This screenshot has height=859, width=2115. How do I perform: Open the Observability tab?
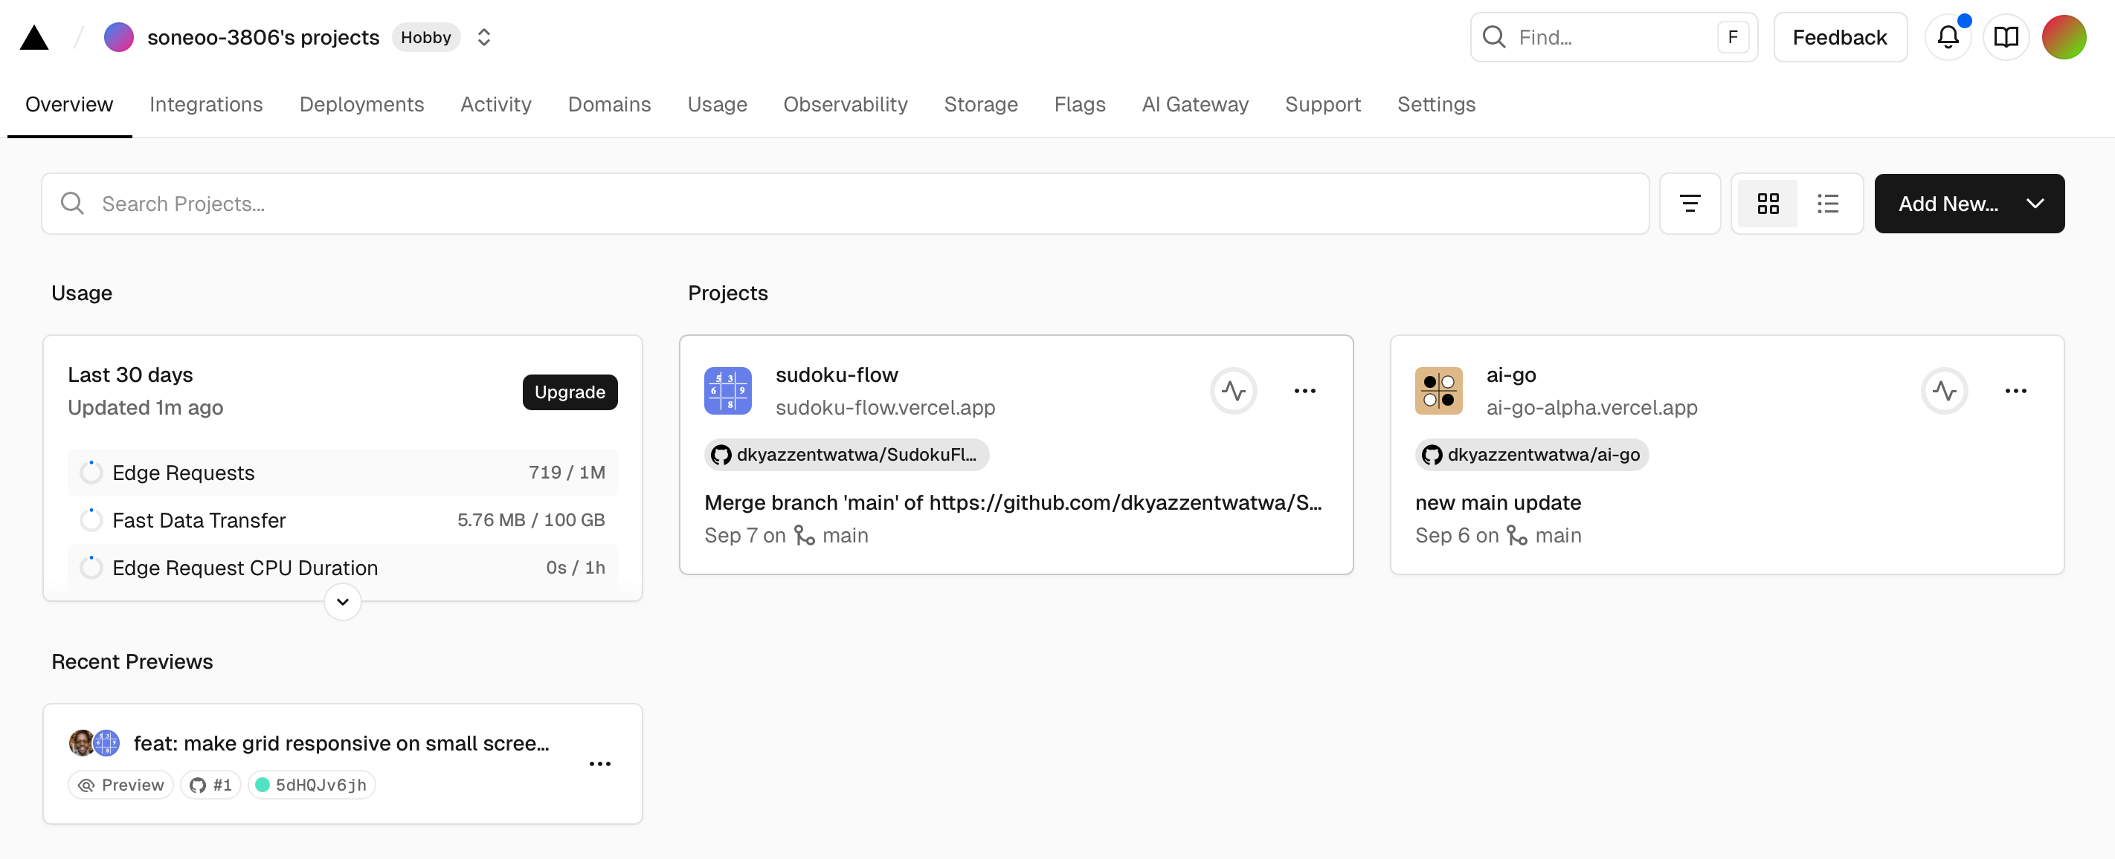click(x=845, y=104)
